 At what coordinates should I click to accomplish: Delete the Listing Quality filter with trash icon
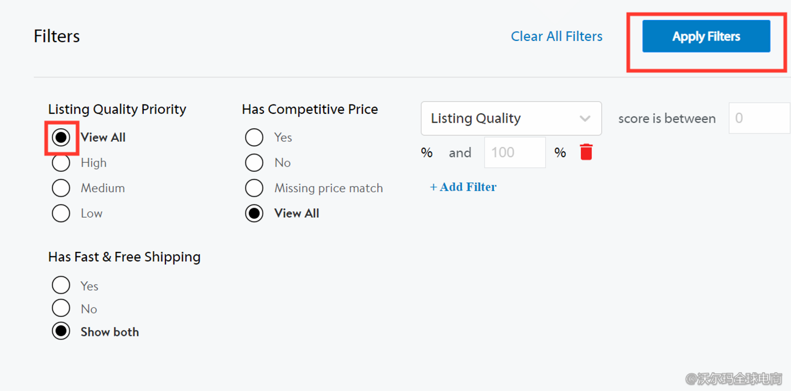586,152
